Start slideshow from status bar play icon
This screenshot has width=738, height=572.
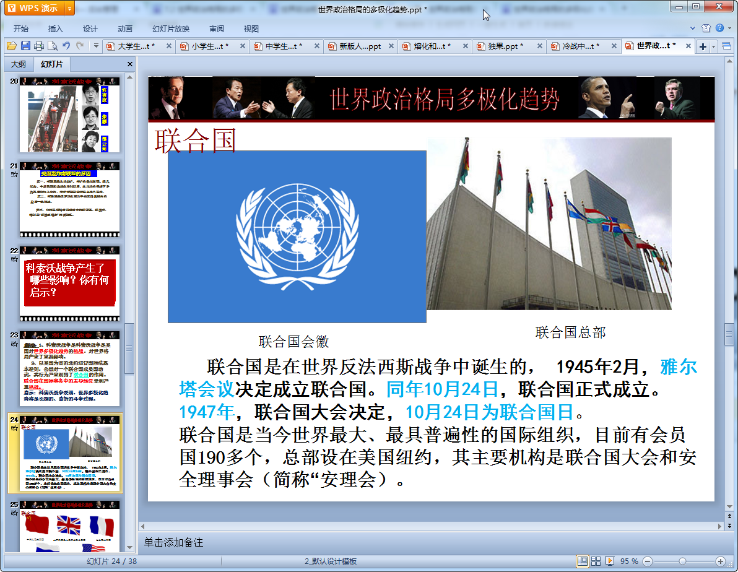(609, 561)
